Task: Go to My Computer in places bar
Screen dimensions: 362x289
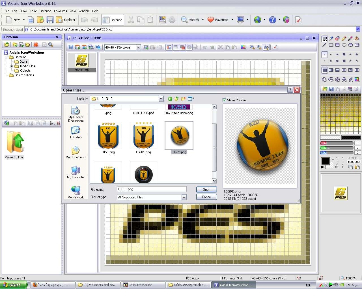Action: (x=76, y=172)
